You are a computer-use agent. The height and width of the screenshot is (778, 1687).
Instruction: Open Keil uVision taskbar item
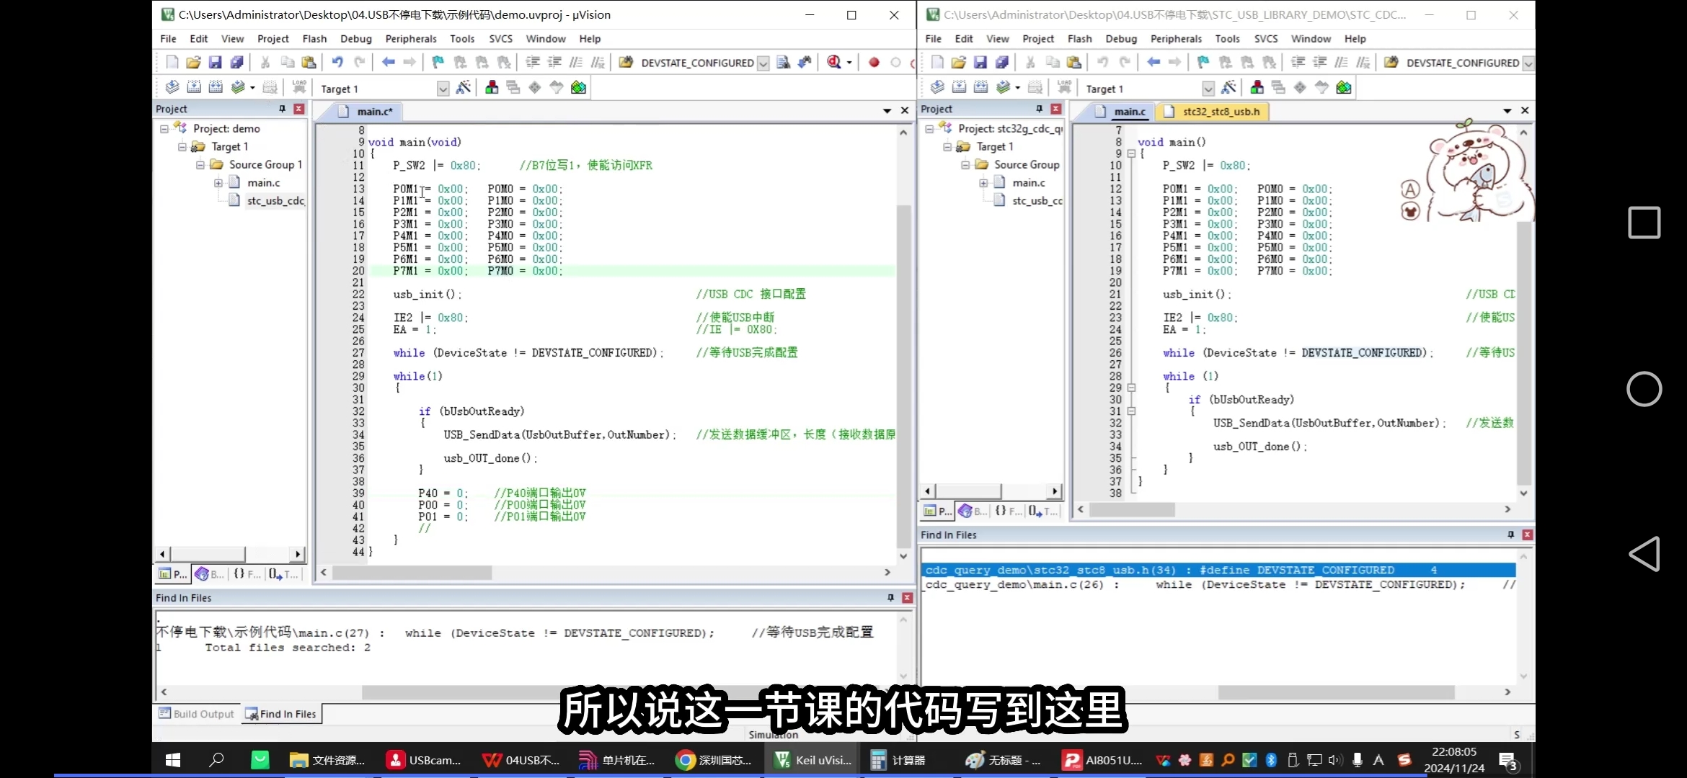[812, 760]
